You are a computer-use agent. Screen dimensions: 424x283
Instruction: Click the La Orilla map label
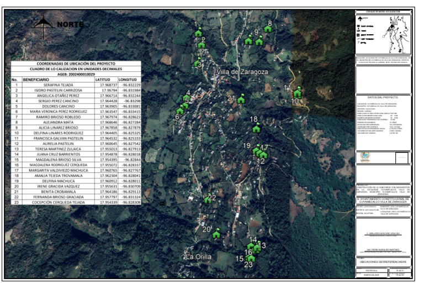(x=198, y=256)
